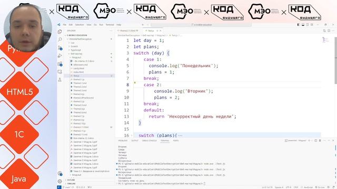The height and width of the screenshot is (189, 337).
Task: Open the Testing flask view
Action: click(x=60, y=80)
